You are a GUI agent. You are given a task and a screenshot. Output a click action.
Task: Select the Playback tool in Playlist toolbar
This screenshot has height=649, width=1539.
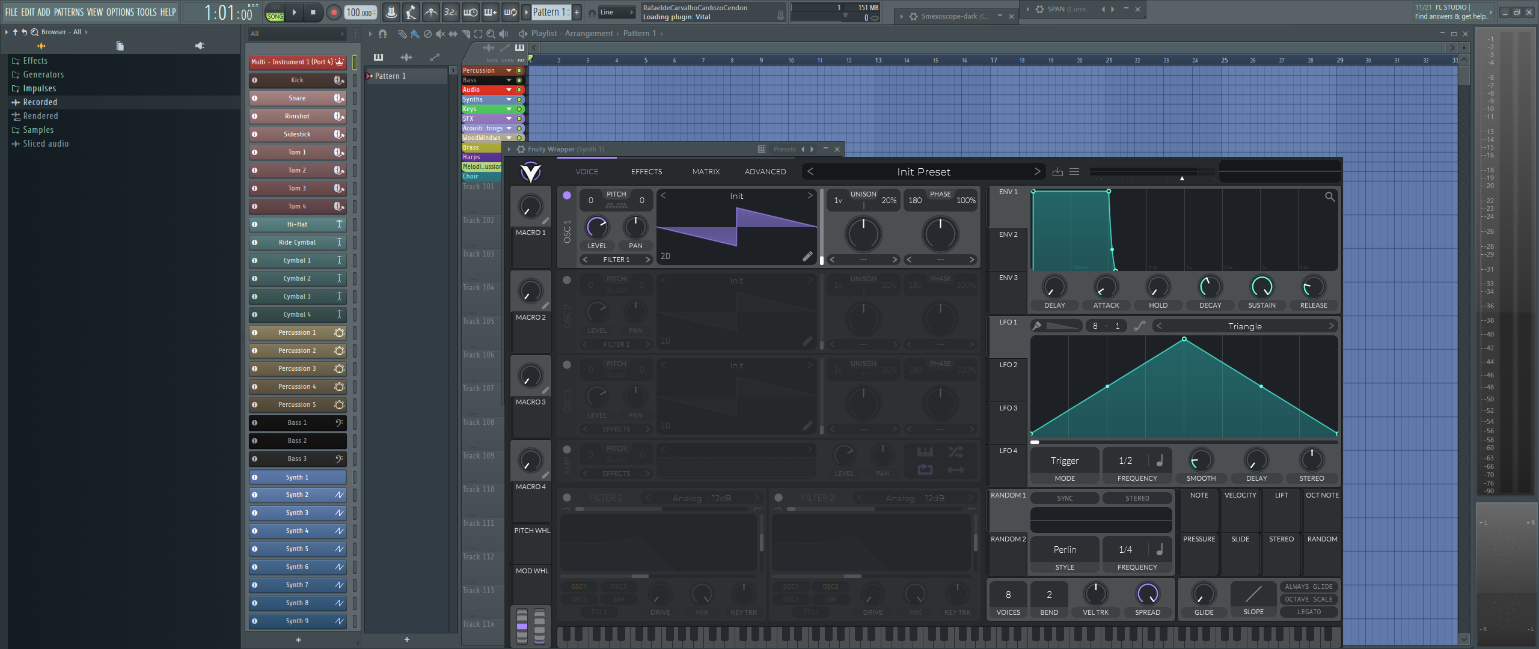tap(504, 34)
